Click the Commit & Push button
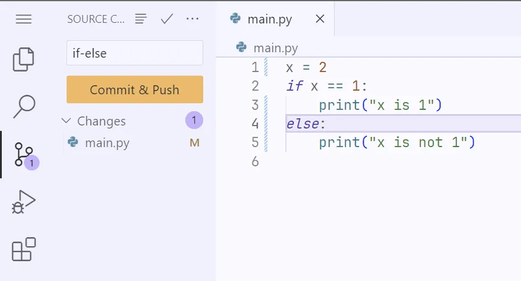 click(x=134, y=90)
